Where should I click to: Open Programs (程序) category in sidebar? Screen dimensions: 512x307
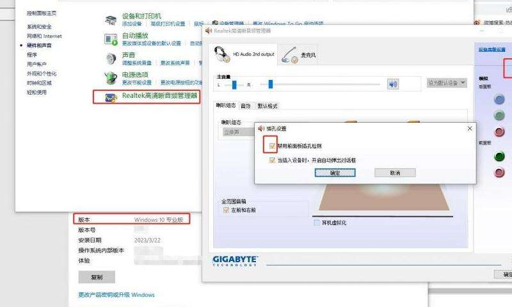(32, 55)
